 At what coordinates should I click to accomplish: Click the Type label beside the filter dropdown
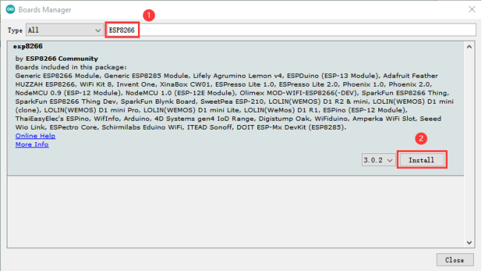click(15, 30)
